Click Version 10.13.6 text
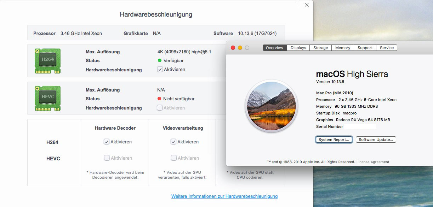The width and height of the screenshot is (433, 207). 330,82
